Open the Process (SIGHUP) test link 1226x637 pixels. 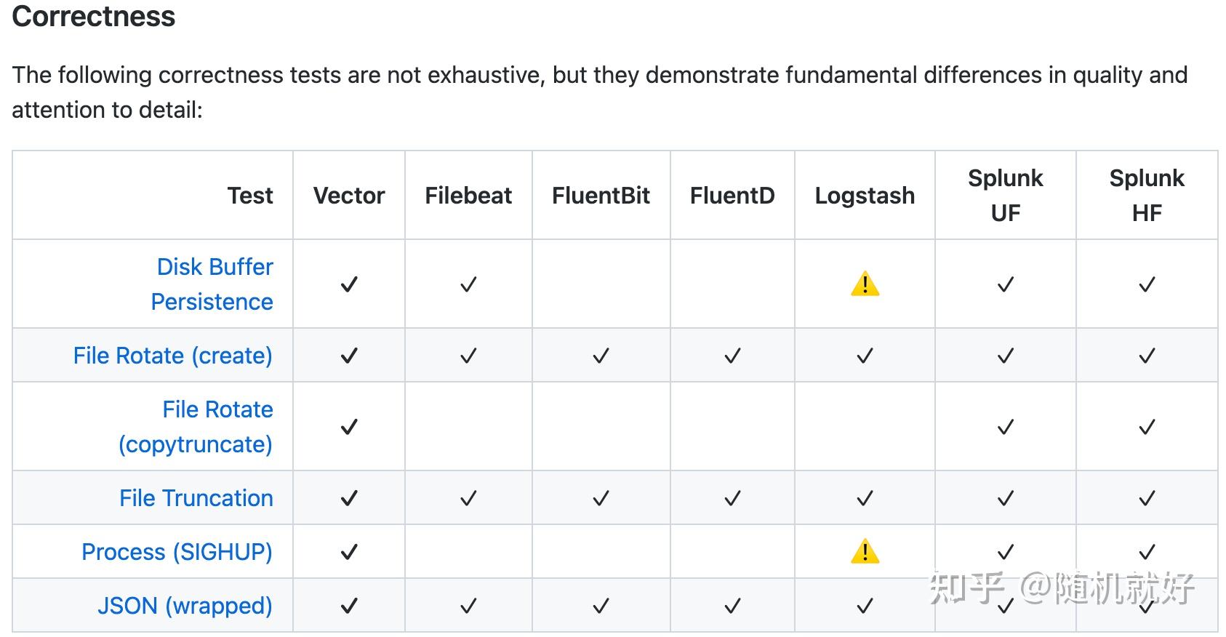[x=177, y=552]
